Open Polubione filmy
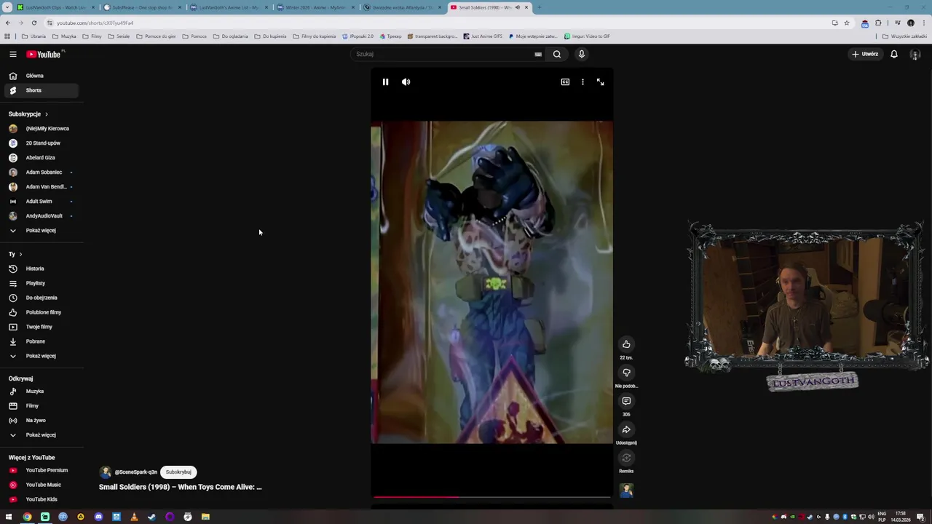The image size is (932, 524). (x=40, y=312)
